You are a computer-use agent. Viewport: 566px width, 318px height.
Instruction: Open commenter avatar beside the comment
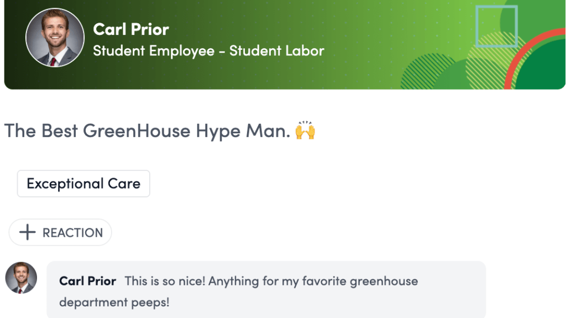pos(21,278)
